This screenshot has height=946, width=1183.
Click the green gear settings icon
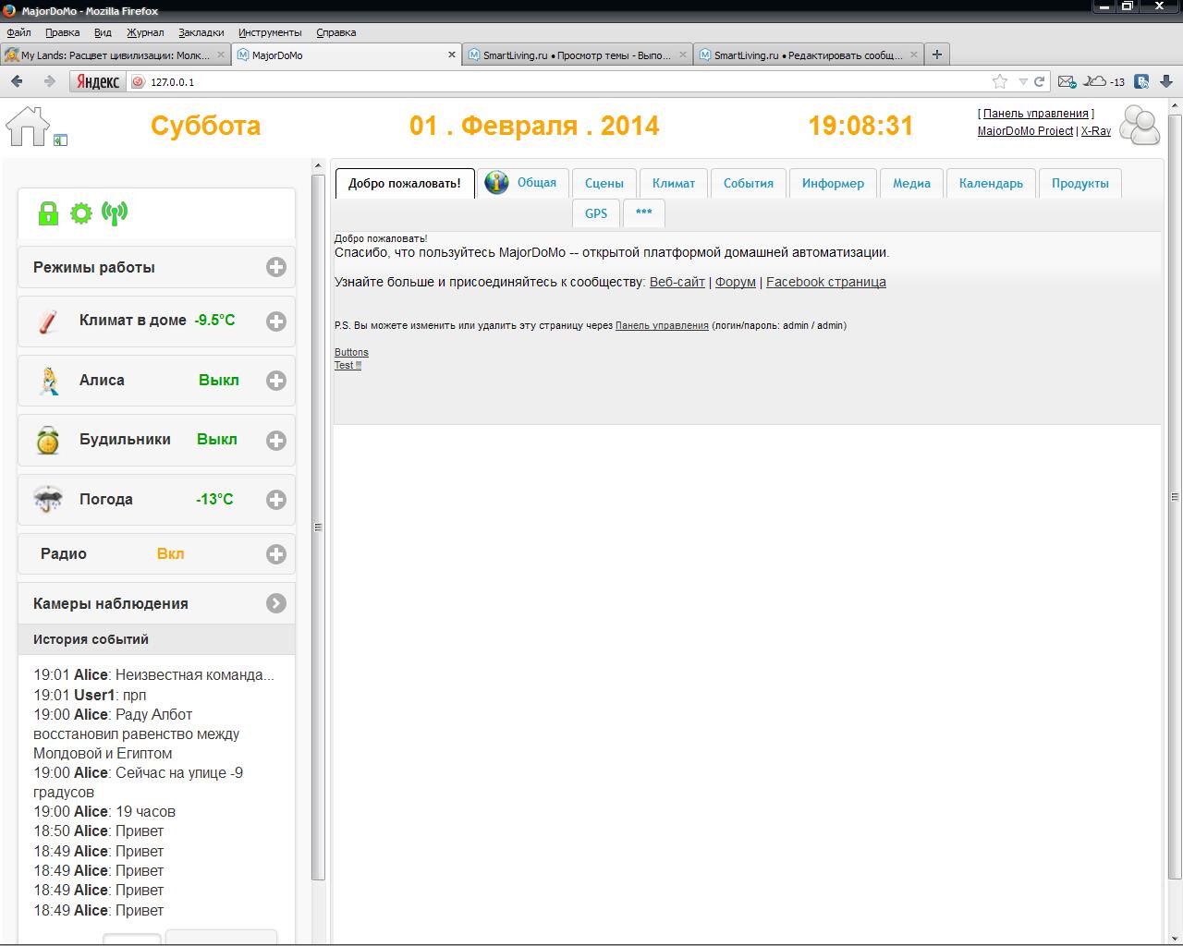click(x=81, y=213)
